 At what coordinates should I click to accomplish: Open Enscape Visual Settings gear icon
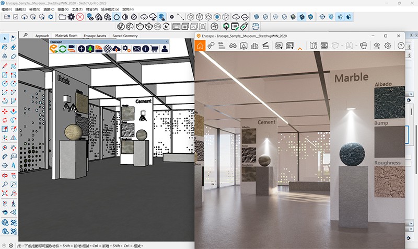[x=388, y=46]
